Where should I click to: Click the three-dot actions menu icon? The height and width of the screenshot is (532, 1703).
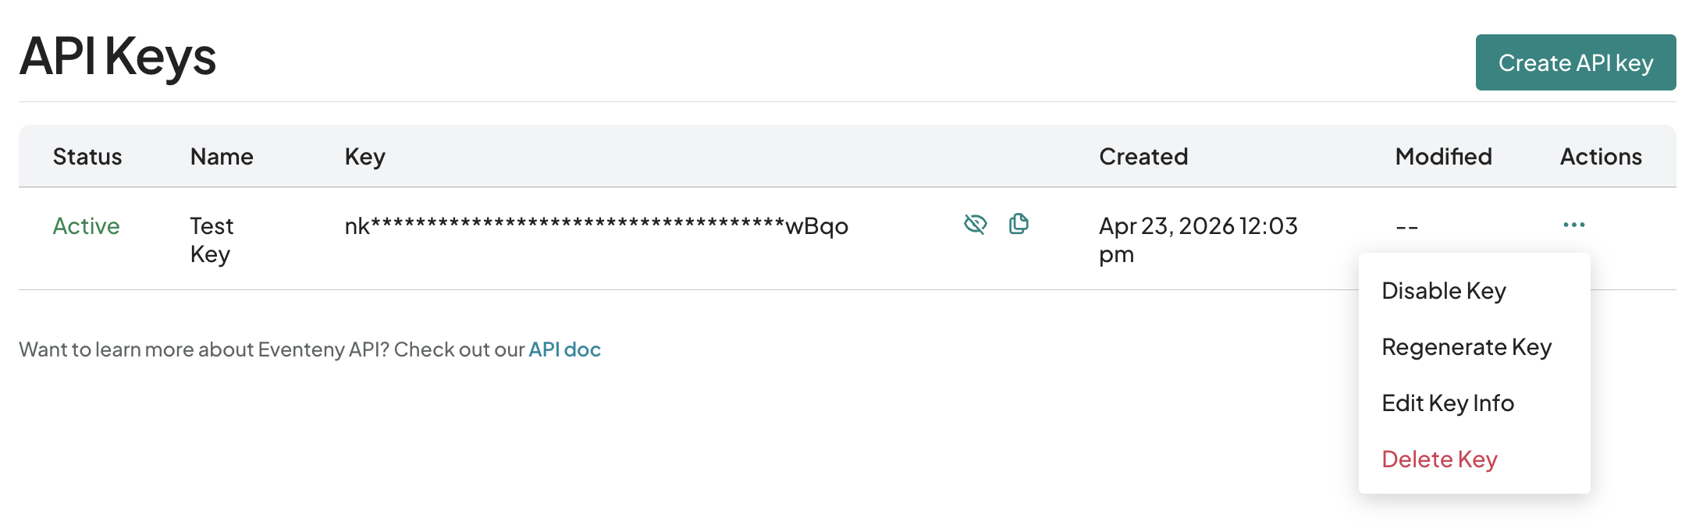tap(1573, 225)
